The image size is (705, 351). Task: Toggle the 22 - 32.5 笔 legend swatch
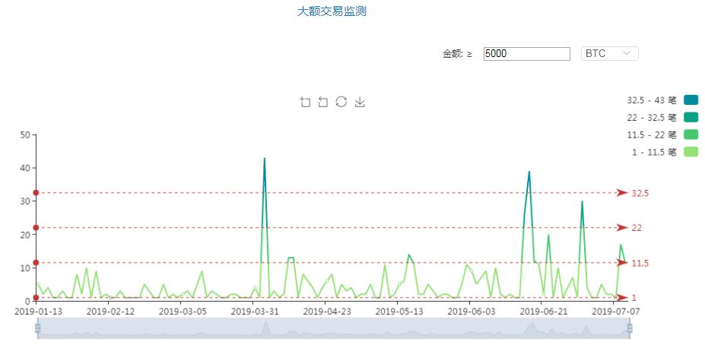coord(691,117)
